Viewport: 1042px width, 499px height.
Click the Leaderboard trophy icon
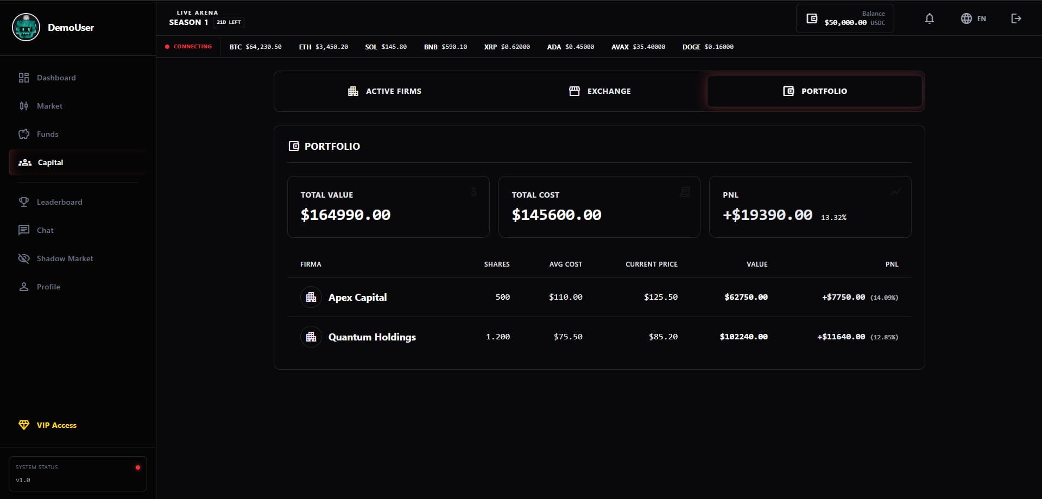pos(24,202)
